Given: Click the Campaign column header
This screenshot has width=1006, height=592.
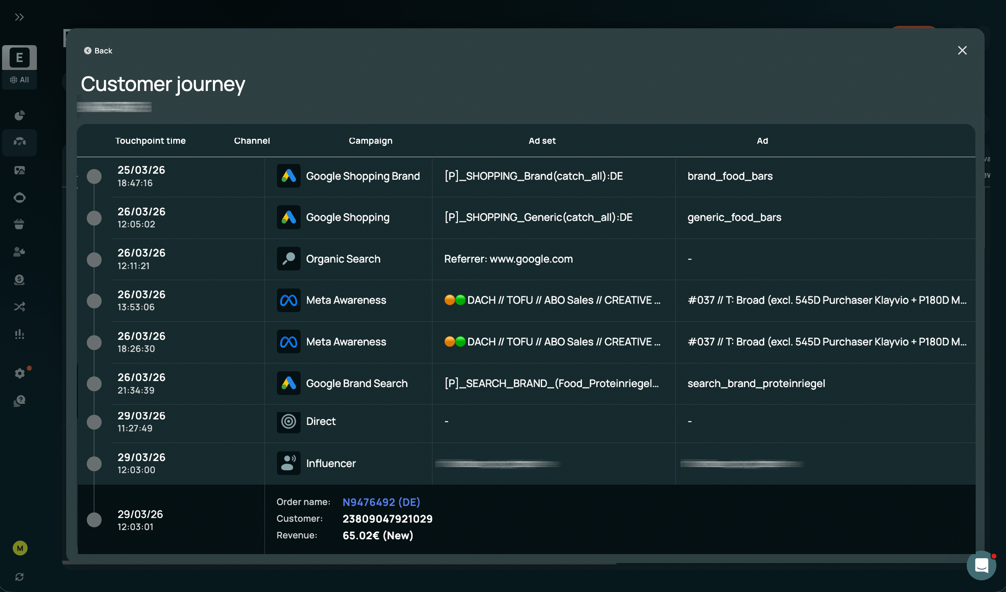Looking at the screenshot, I should (370, 141).
